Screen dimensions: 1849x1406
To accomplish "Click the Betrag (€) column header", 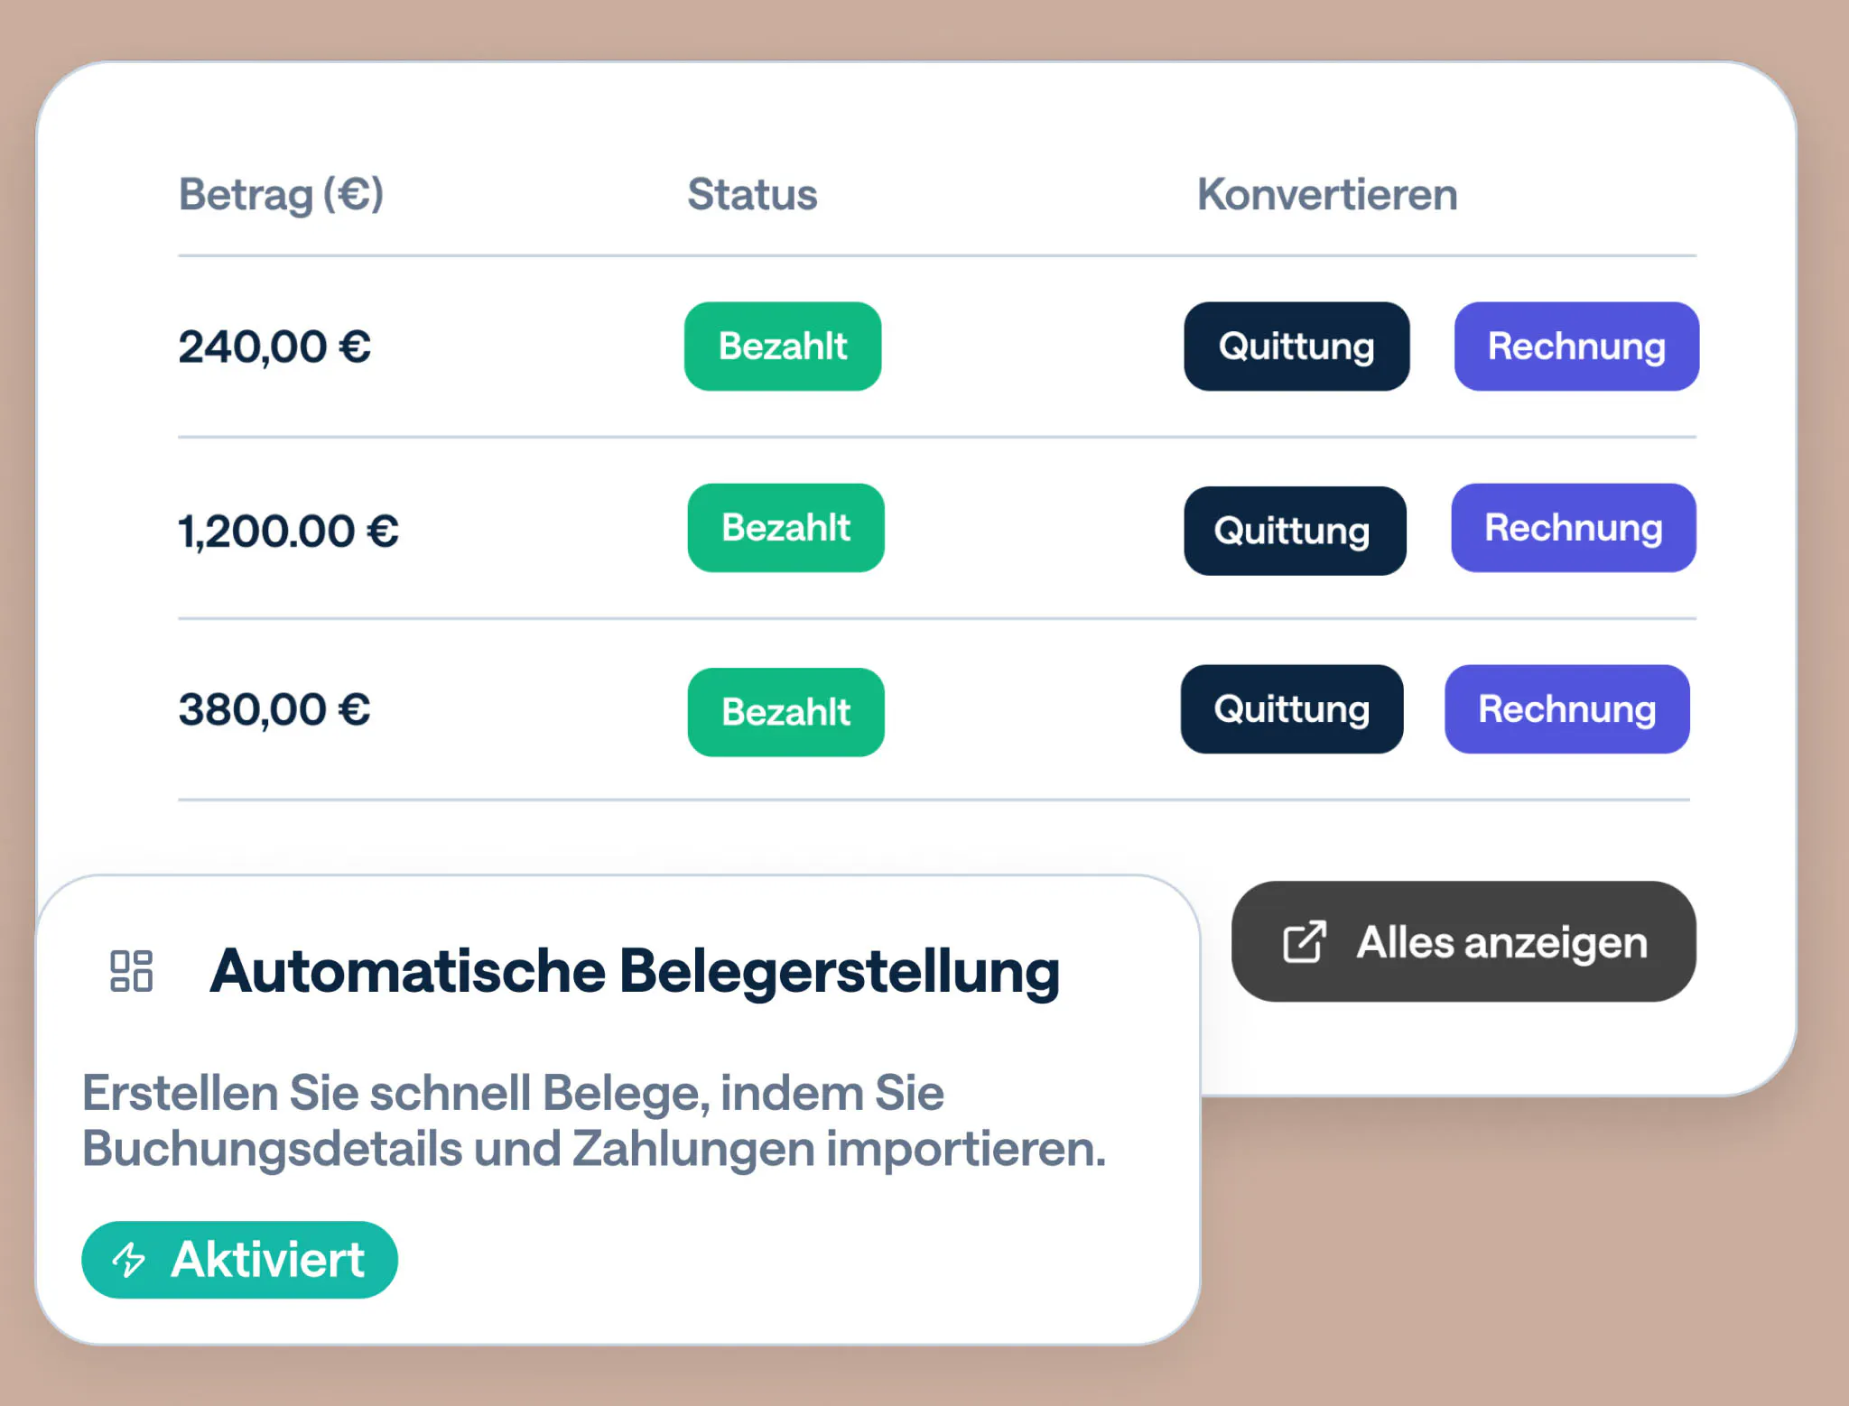I will 281,194.
